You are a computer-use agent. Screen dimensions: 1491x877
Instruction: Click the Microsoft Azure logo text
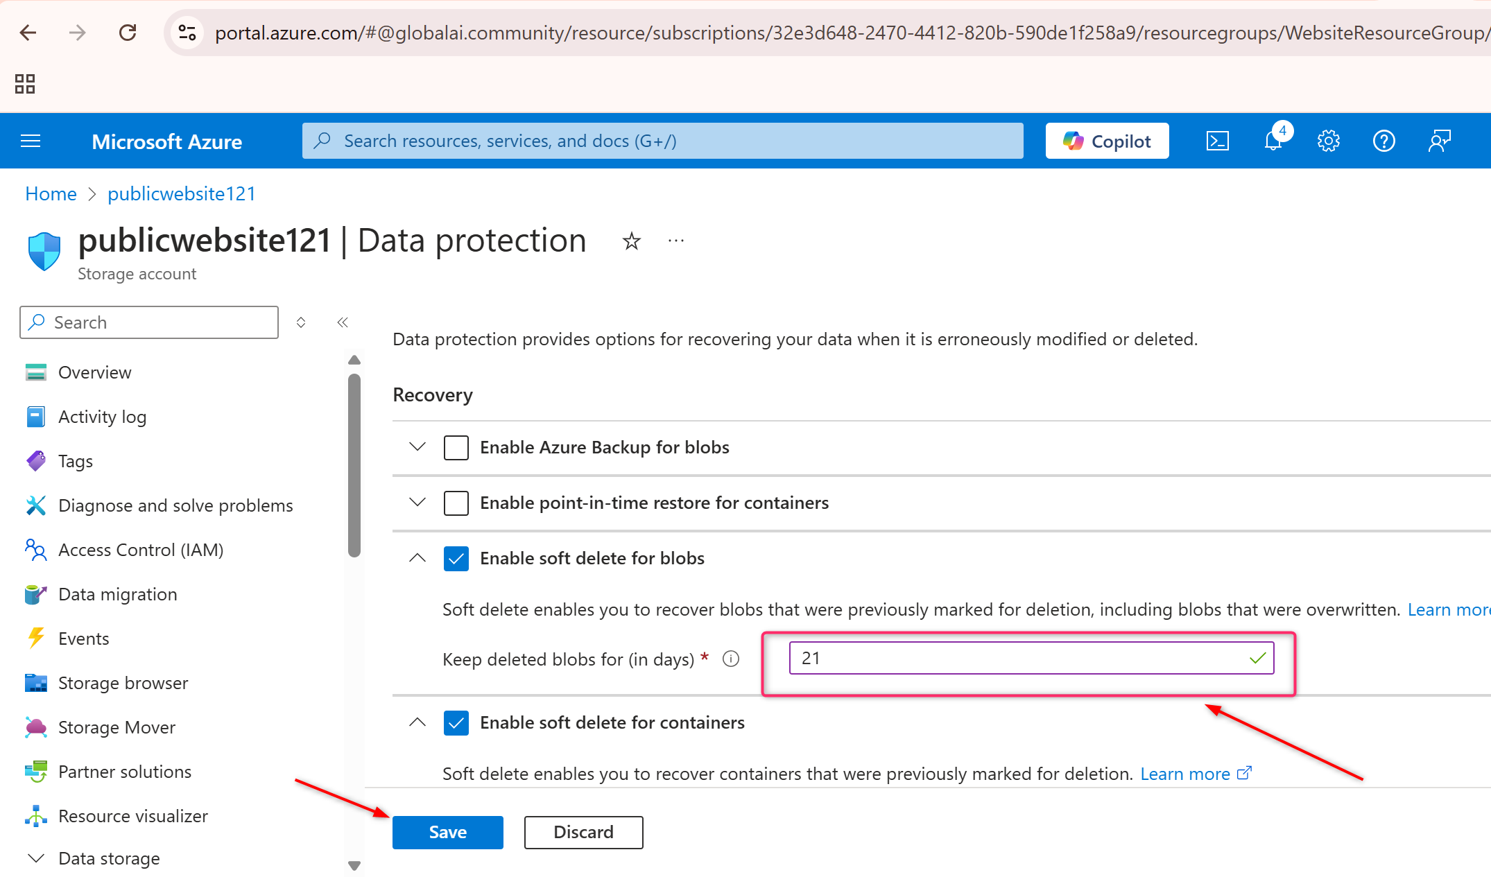click(x=167, y=141)
